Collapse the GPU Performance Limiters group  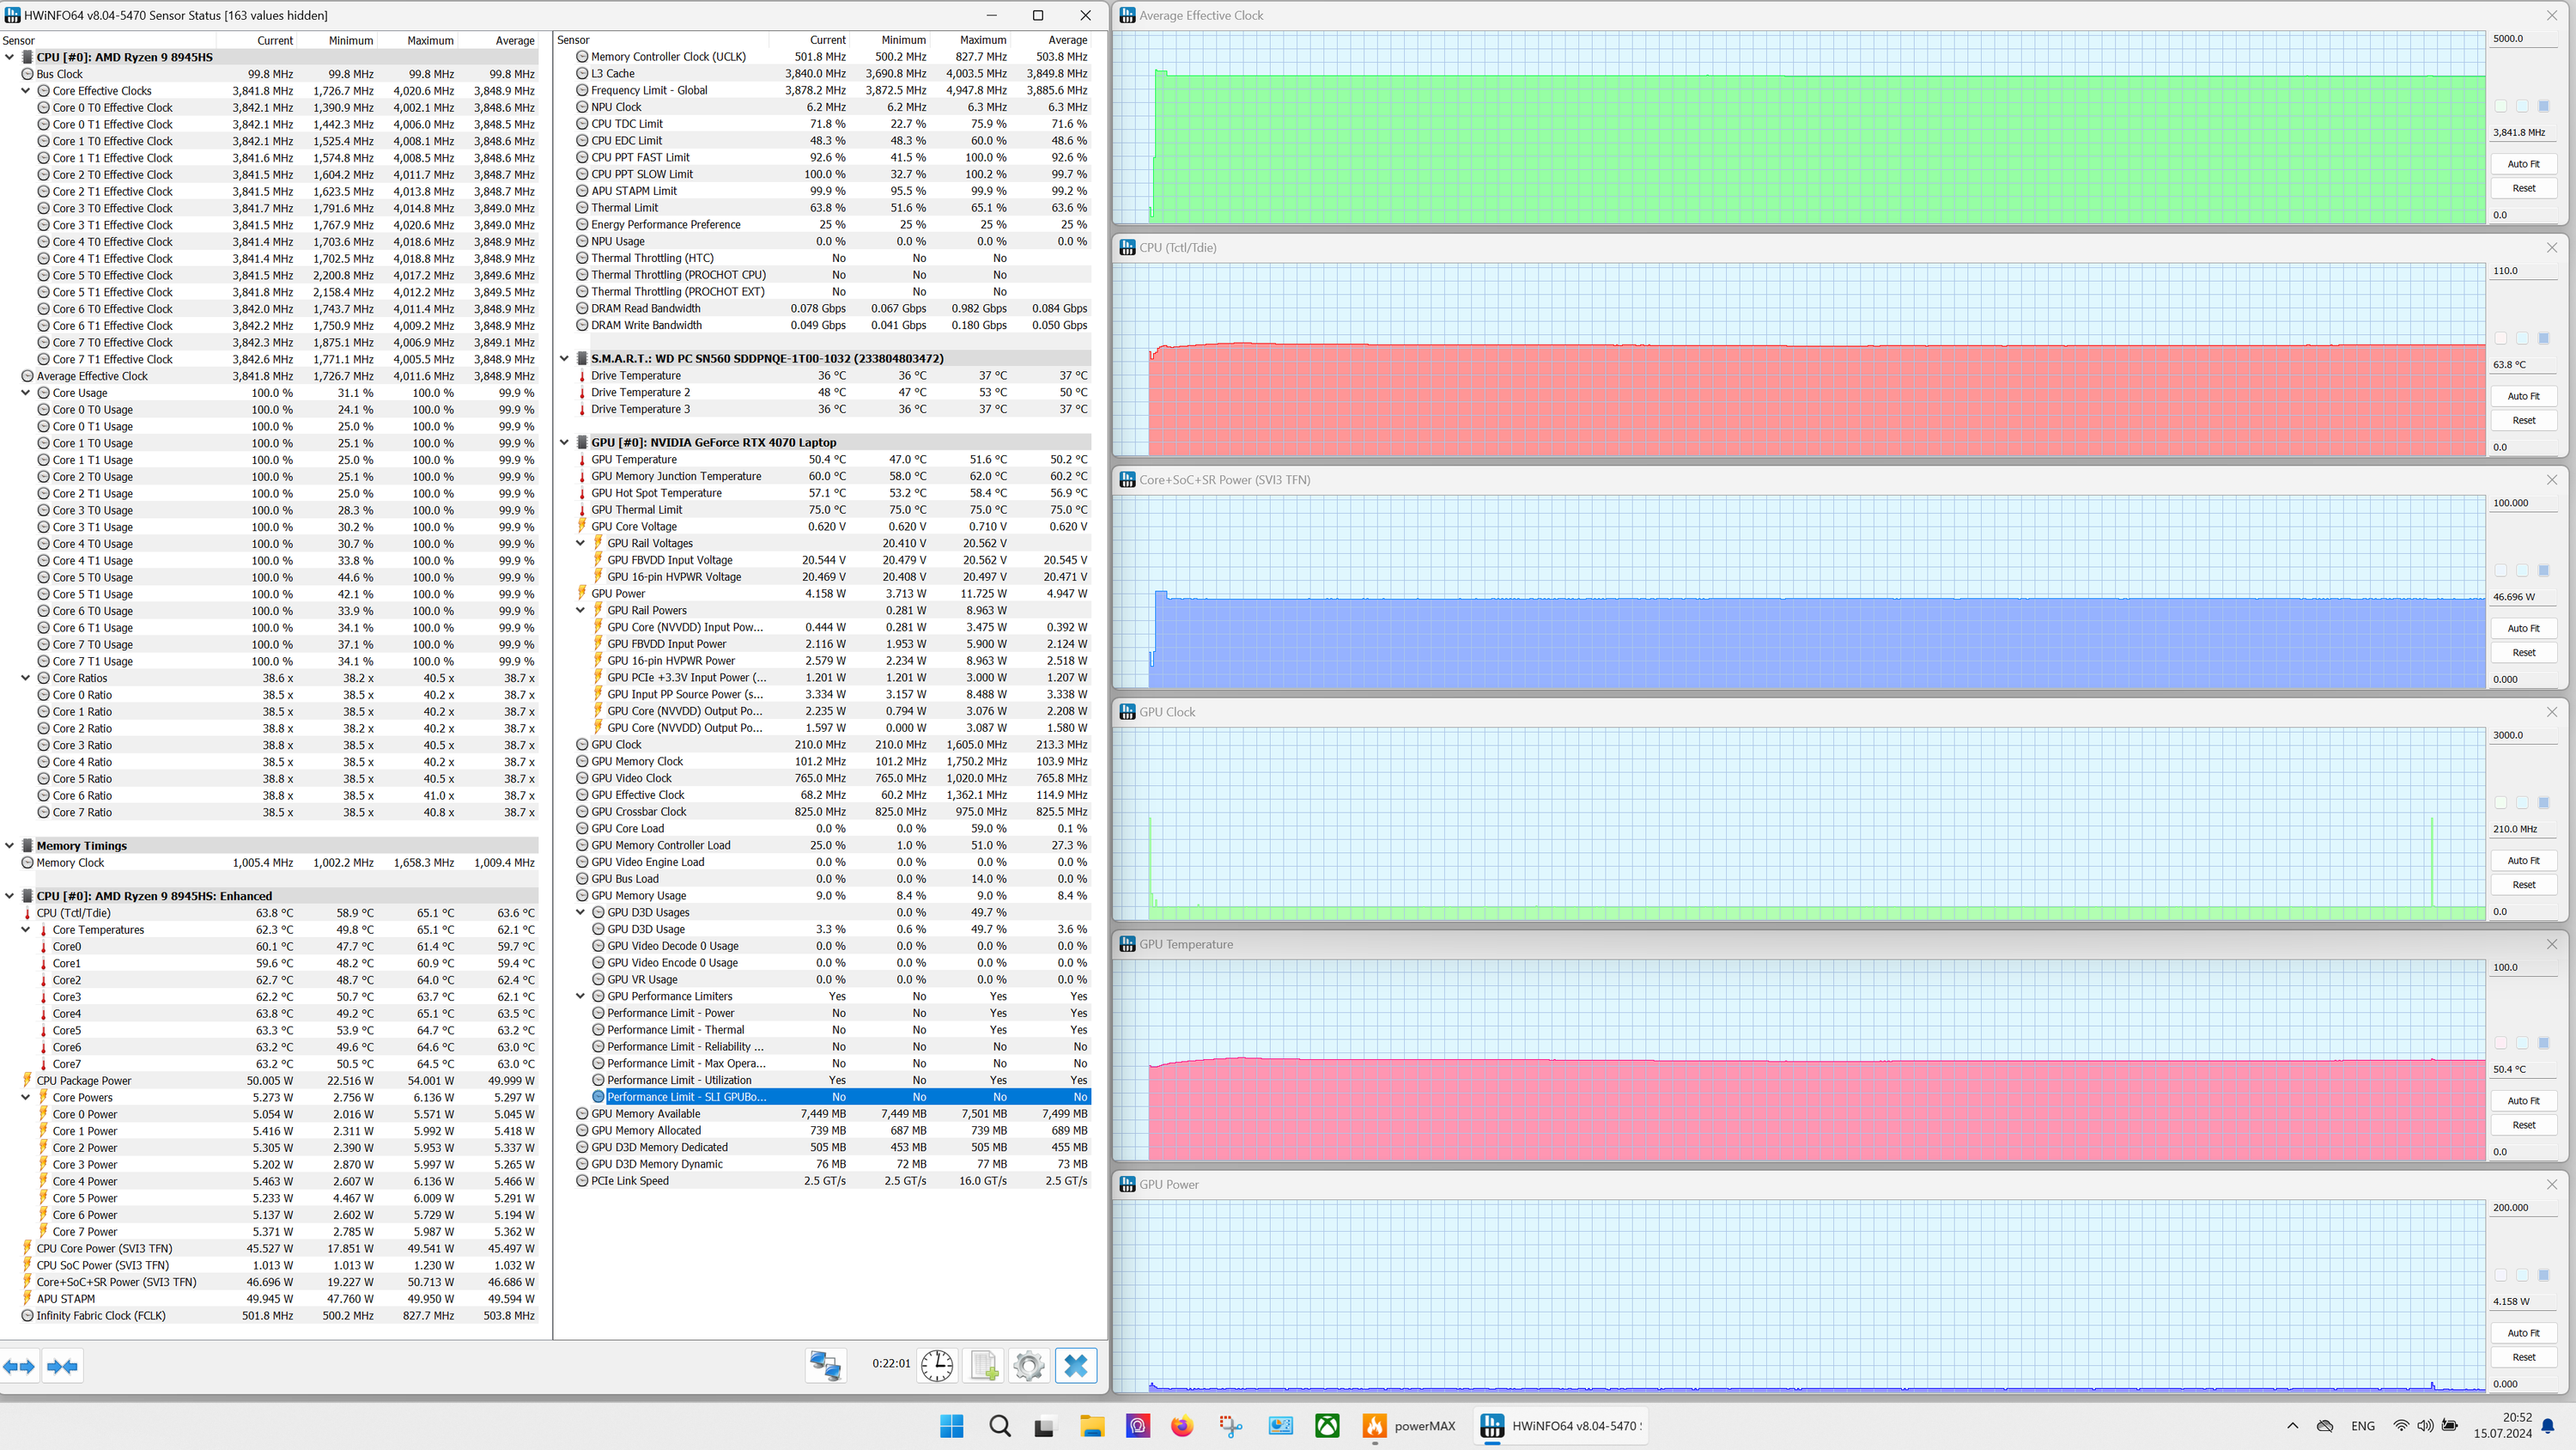(x=580, y=996)
